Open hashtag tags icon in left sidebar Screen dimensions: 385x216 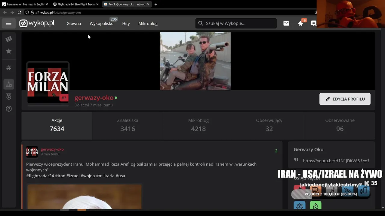pyautogui.click(x=9, y=68)
